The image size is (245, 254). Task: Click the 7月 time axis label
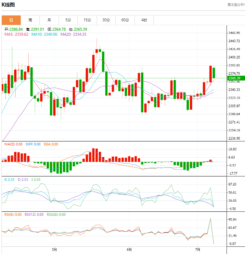click(198, 250)
